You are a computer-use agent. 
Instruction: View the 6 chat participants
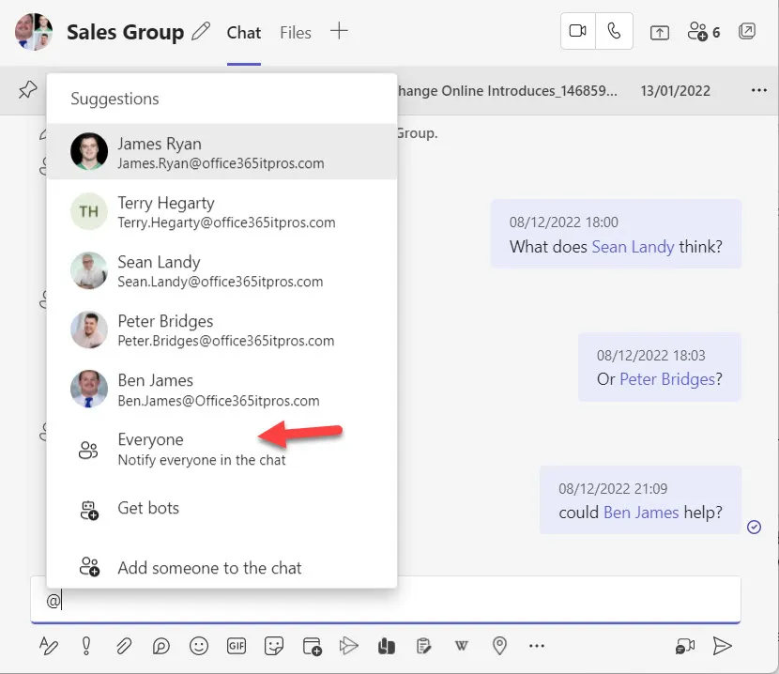[703, 32]
